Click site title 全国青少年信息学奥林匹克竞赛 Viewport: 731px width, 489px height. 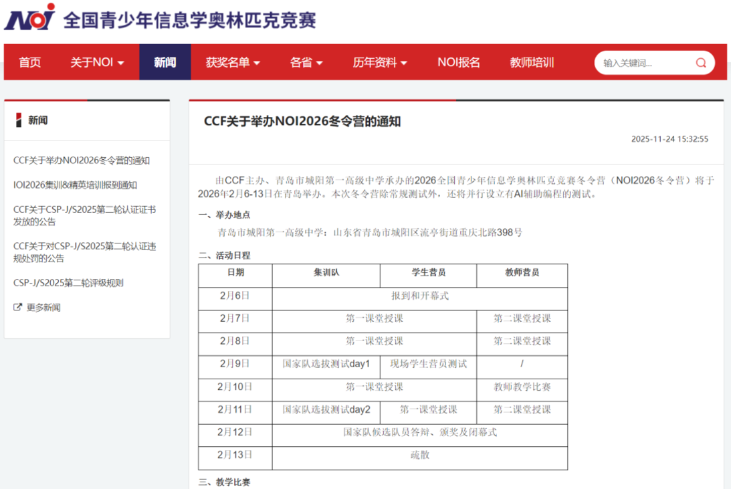click(x=190, y=19)
